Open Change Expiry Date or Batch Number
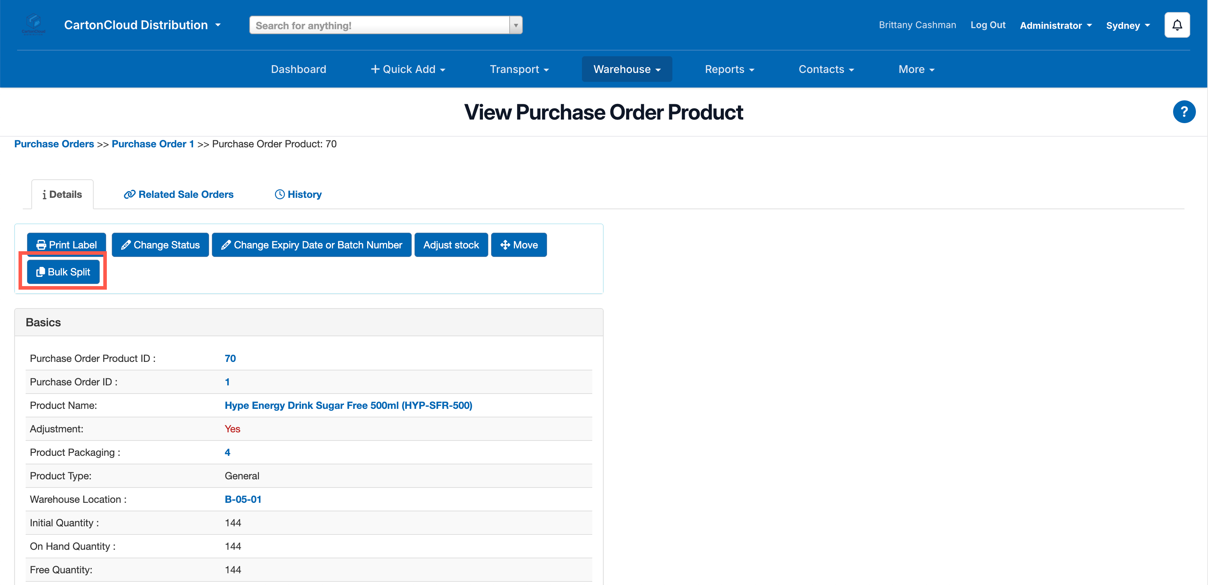1208x585 pixels. 311,245
